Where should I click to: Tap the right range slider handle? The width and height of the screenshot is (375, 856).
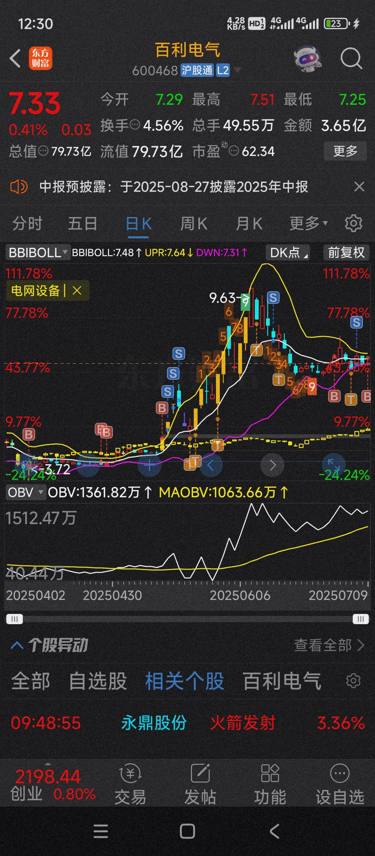tap(361, 619)
